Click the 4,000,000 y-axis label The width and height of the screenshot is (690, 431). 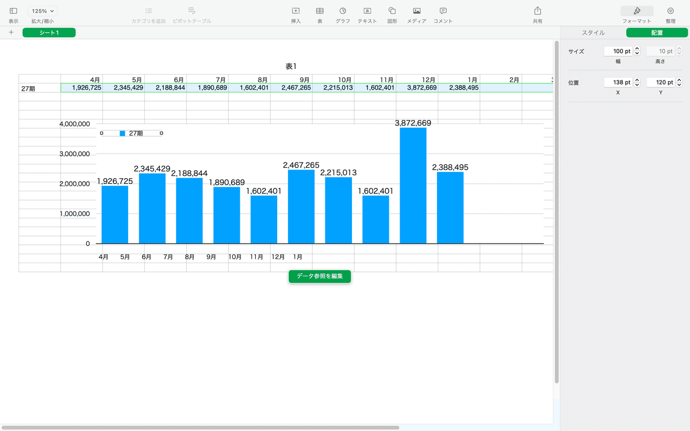(x=75, y=124)
